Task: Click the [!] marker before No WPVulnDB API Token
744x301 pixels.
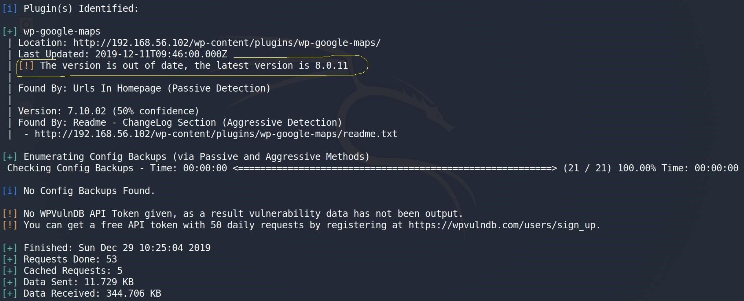Action: point(10,214)
